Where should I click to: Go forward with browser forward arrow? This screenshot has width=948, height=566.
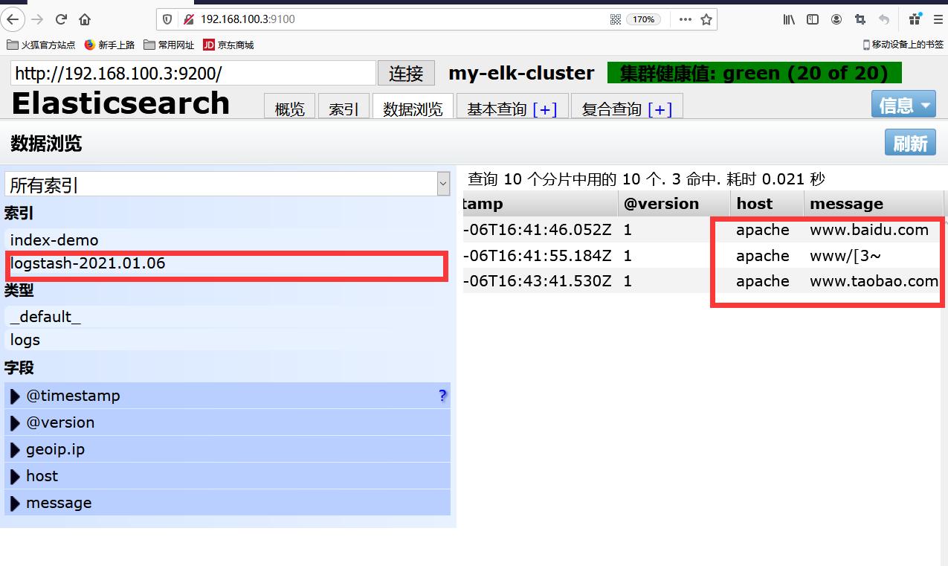(x=37, y=19)
